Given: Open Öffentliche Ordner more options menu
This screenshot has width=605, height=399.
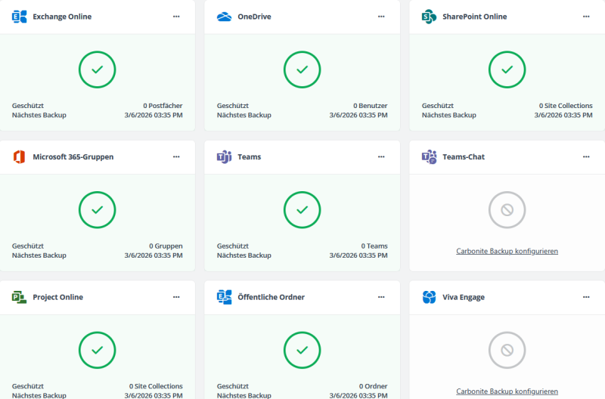Looking at the screenshot, I should [381, 297].
